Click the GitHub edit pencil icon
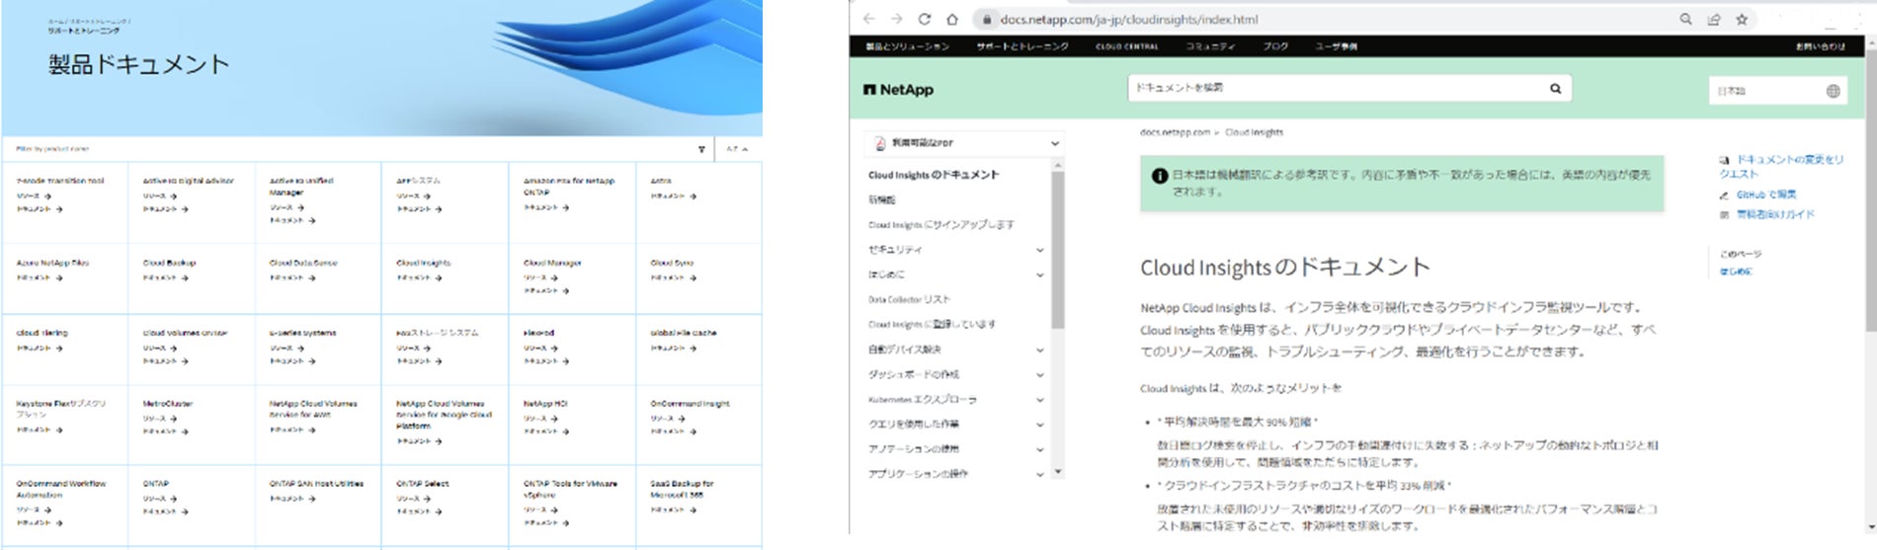 click(x=1724, y=196)
